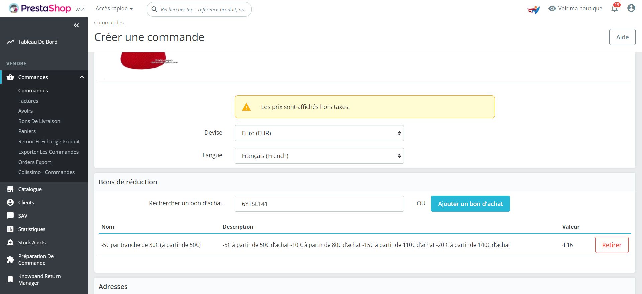Screen dimensions: 642x294
Task: Open the notifications bell
Action: click(615, 9)
